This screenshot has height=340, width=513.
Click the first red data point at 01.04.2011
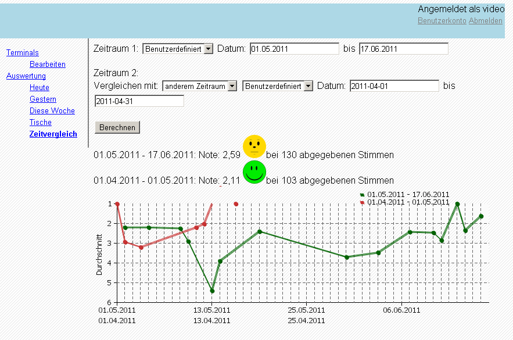[117, 204]
